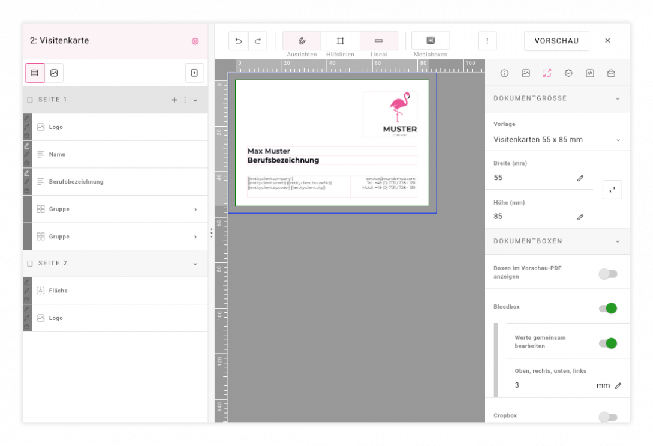Image resolution: width=653 pixels, height=446 pixels.
Task: Click the Mediaboxen icon
Action: [x=430, y=41]
